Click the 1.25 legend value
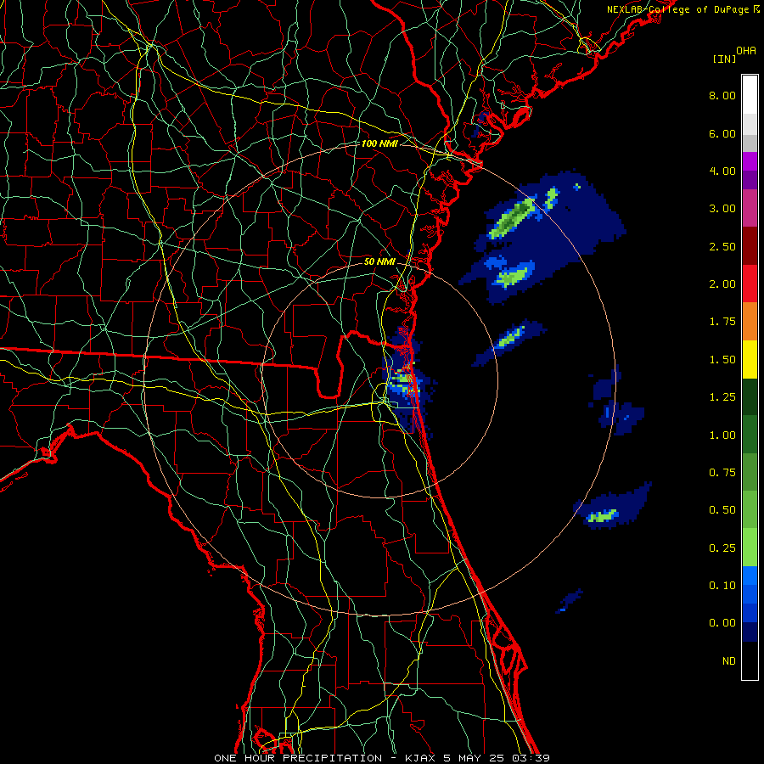This screenshot has height=764, width=764. [x=722, y=397]
